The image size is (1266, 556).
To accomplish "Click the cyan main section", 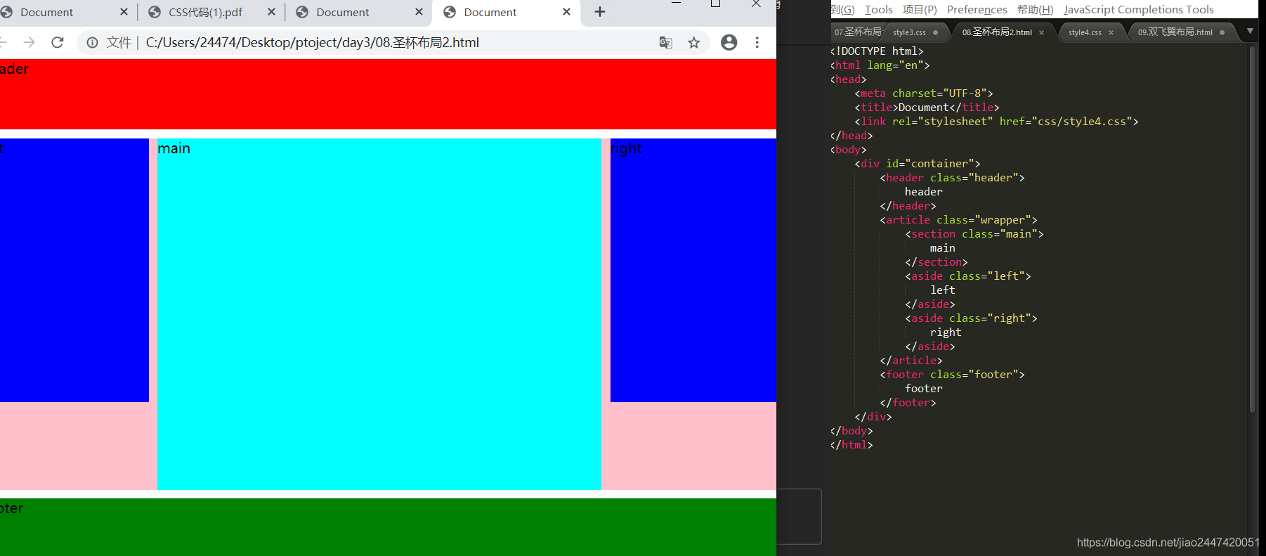I will click(x=379, y=314).
